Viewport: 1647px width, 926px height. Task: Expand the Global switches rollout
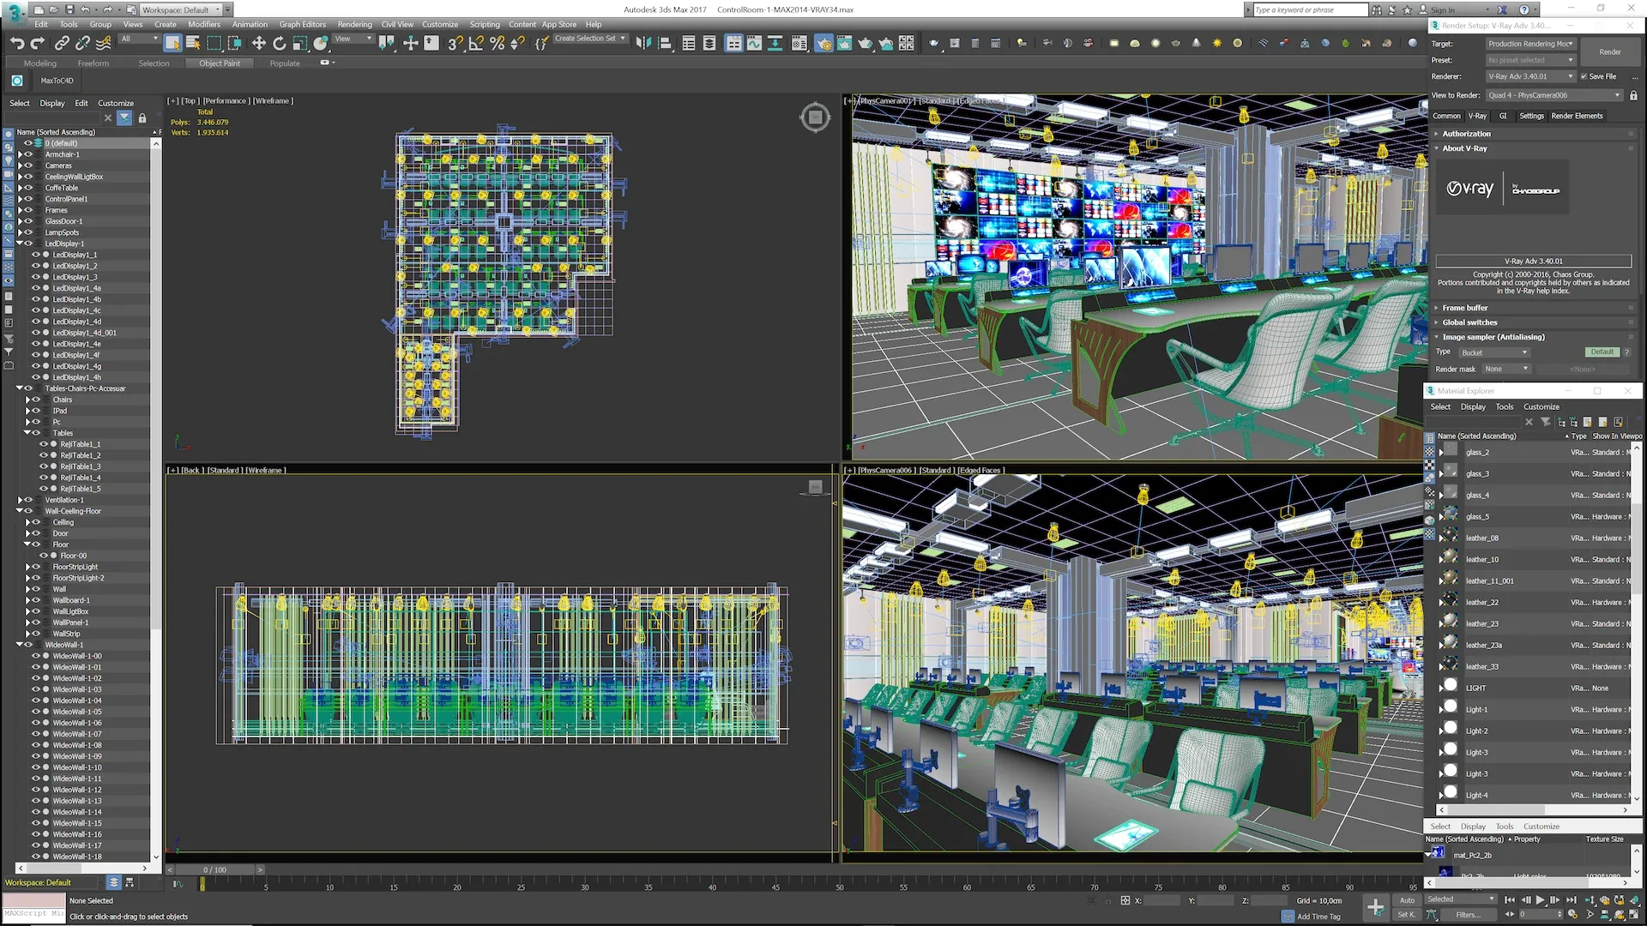(1469, 322)
